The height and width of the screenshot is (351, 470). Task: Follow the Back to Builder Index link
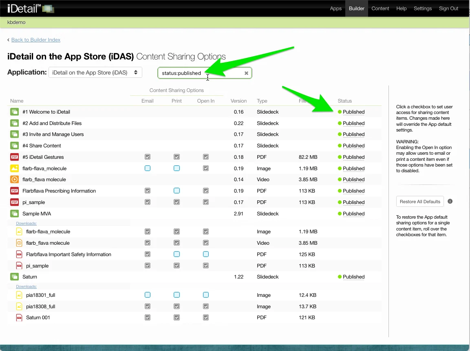(36, 40)
